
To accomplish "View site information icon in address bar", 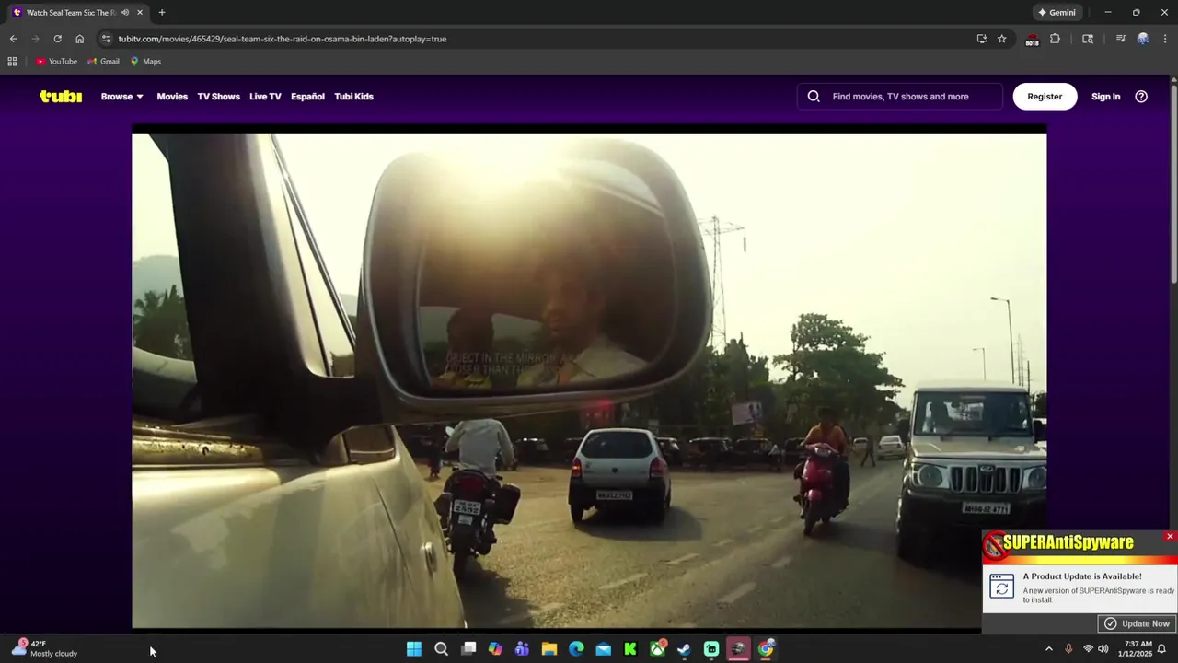I will tap(106, 39).
